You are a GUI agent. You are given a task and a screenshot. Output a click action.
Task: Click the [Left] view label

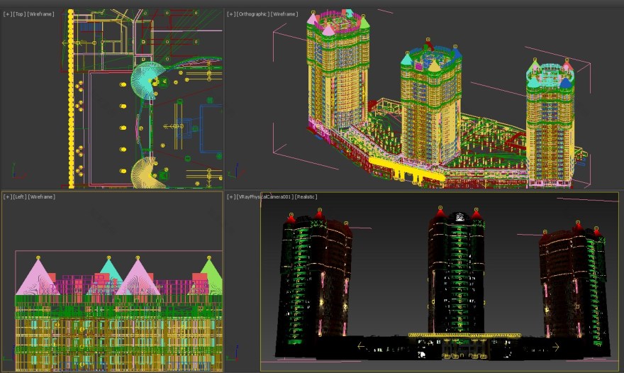tap(19, 196)
